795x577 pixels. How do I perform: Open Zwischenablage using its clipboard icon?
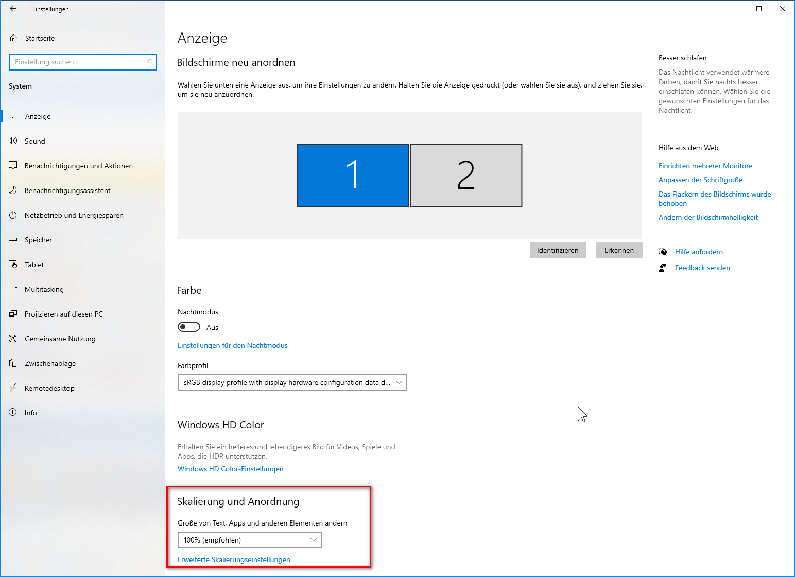[x=13, y=363]
